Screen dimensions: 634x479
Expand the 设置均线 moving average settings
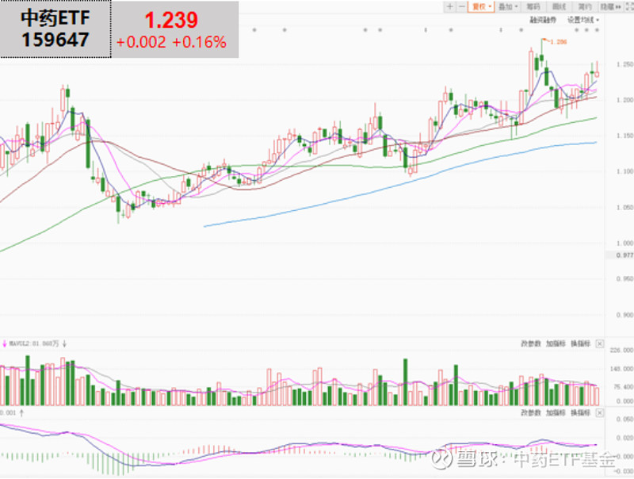pos(582,20)
